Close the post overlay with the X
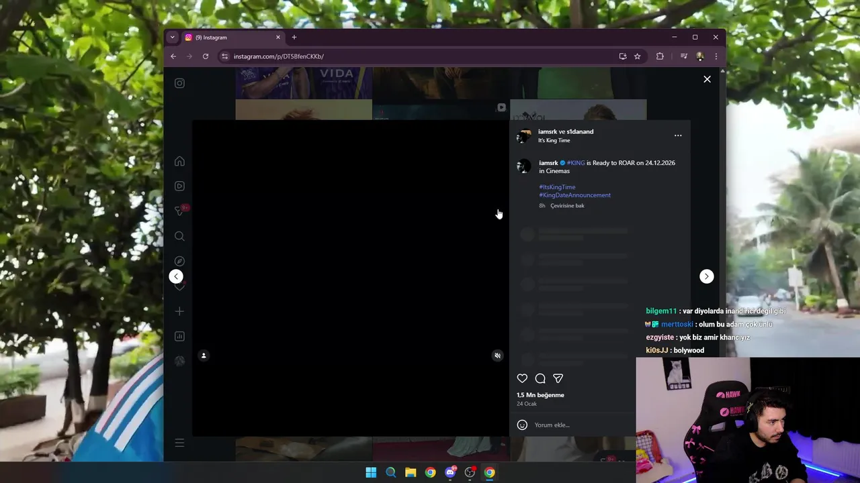 tap(707, 79)
